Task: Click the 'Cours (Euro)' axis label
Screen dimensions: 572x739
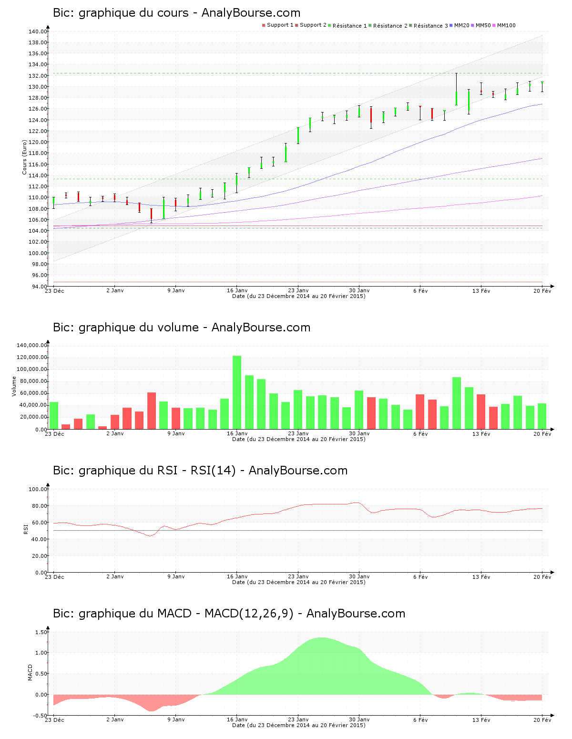Action: [25, 157]
